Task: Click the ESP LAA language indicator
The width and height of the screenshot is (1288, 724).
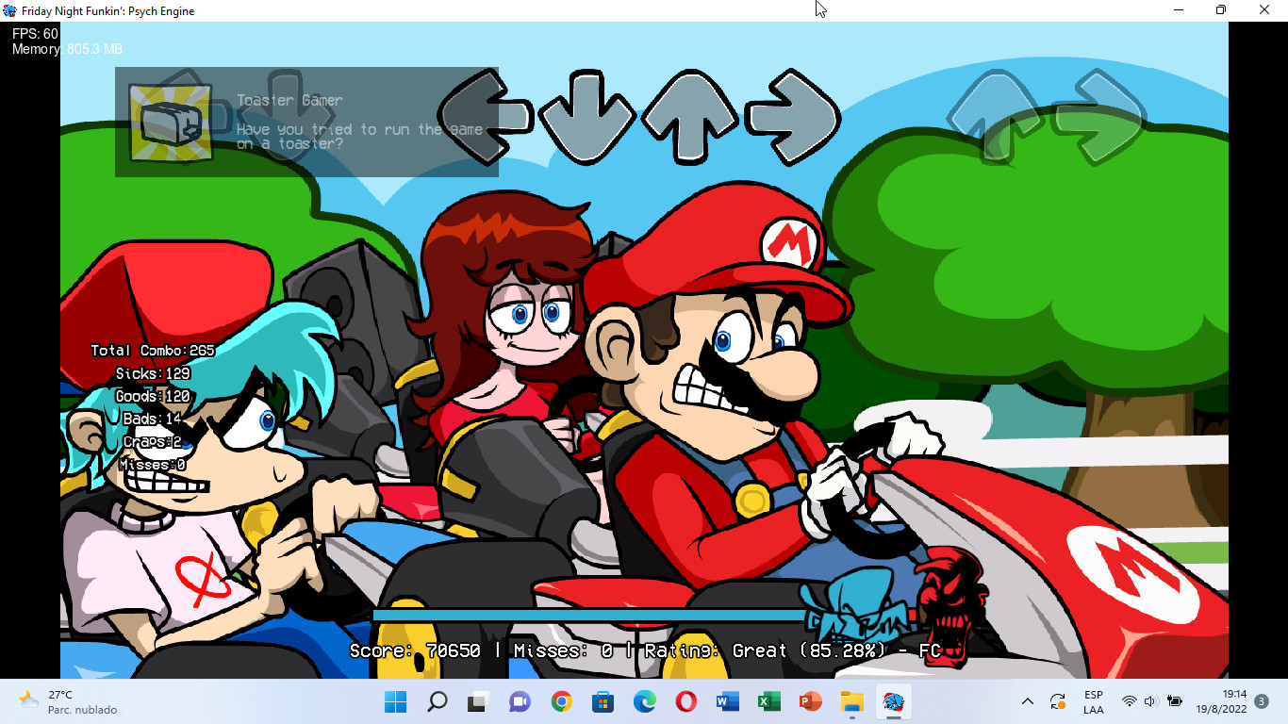Action: [x=1094, y=701]
